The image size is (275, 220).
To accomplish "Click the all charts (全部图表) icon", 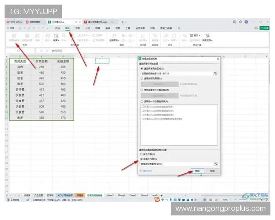I will point(114,36).
